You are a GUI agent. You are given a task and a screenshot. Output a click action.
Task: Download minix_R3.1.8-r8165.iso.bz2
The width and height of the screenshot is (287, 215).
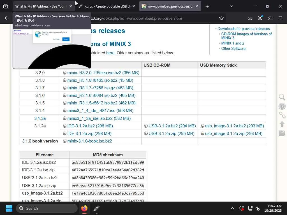click(100, 80)
